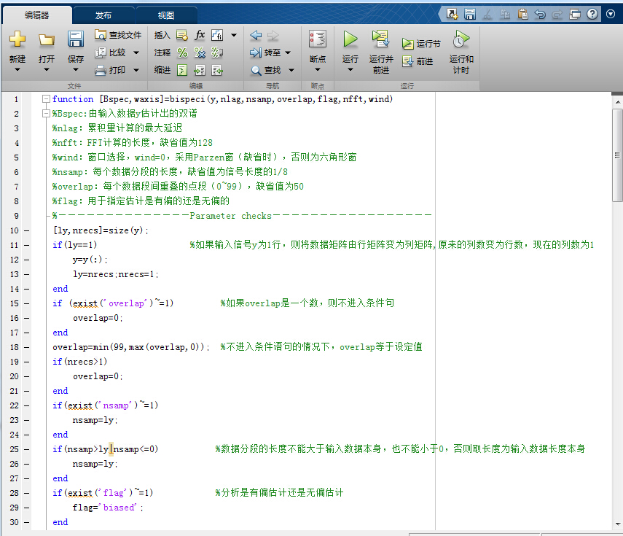Open the insert dropdown arrow after the fx icons
Image resolution: width=623 pixels, height=536 pixels.
pos(234,36)
